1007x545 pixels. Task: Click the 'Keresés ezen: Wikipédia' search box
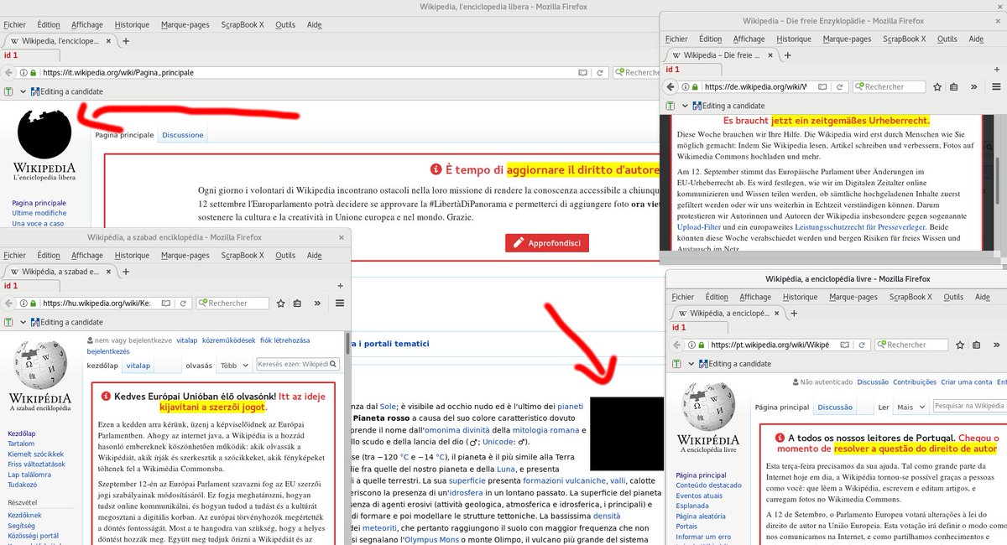pos(298,365)
